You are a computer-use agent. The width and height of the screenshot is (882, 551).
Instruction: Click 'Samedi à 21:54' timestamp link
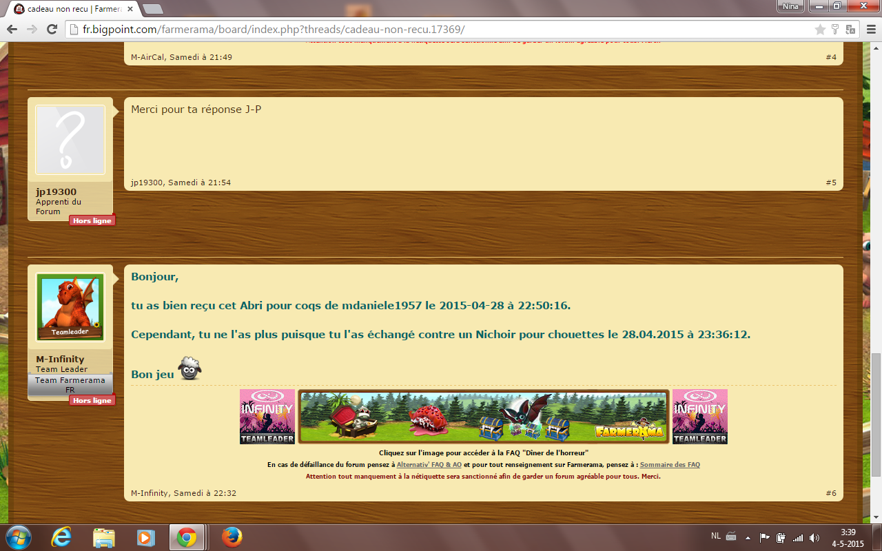199,183
